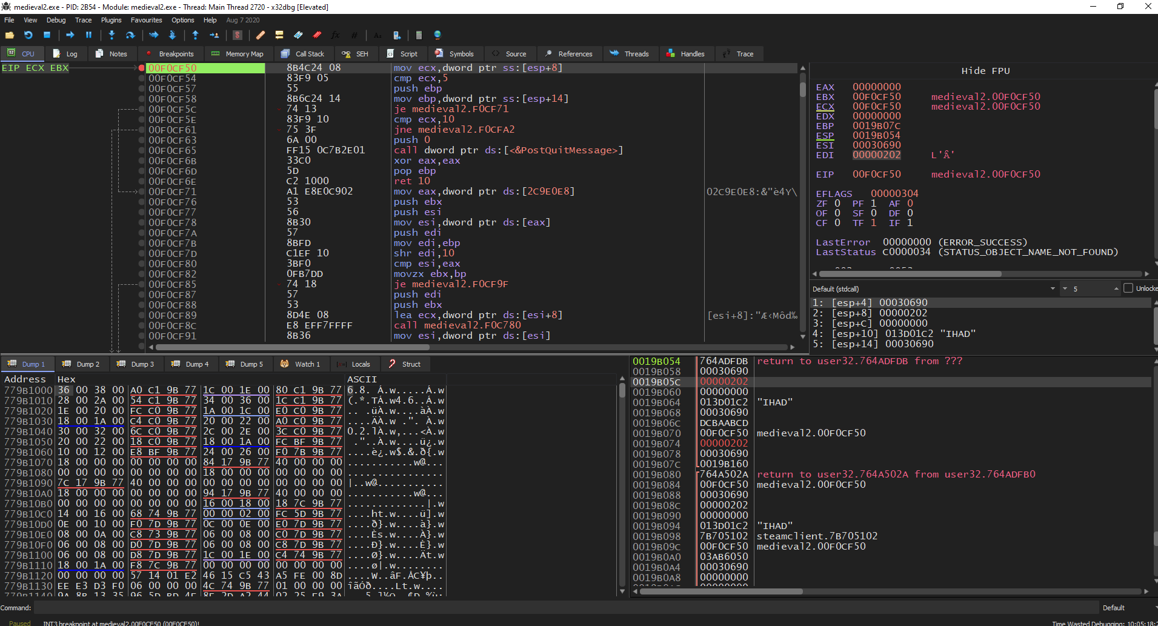Image resolution: width=1158 pixels, height=626 pixels.
Task: Click the Step Into toolbar icon
Action: point(111,35)
